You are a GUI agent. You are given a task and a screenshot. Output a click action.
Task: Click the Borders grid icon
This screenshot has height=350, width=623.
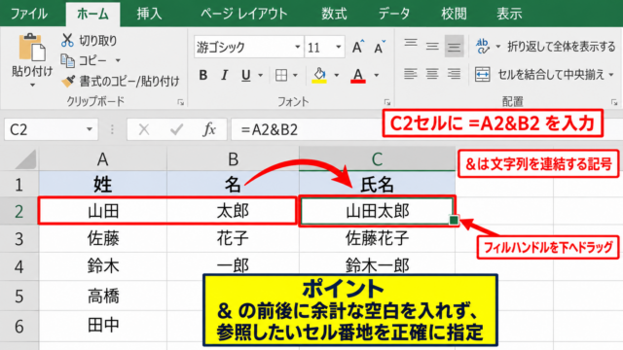[x=281, y=75]
